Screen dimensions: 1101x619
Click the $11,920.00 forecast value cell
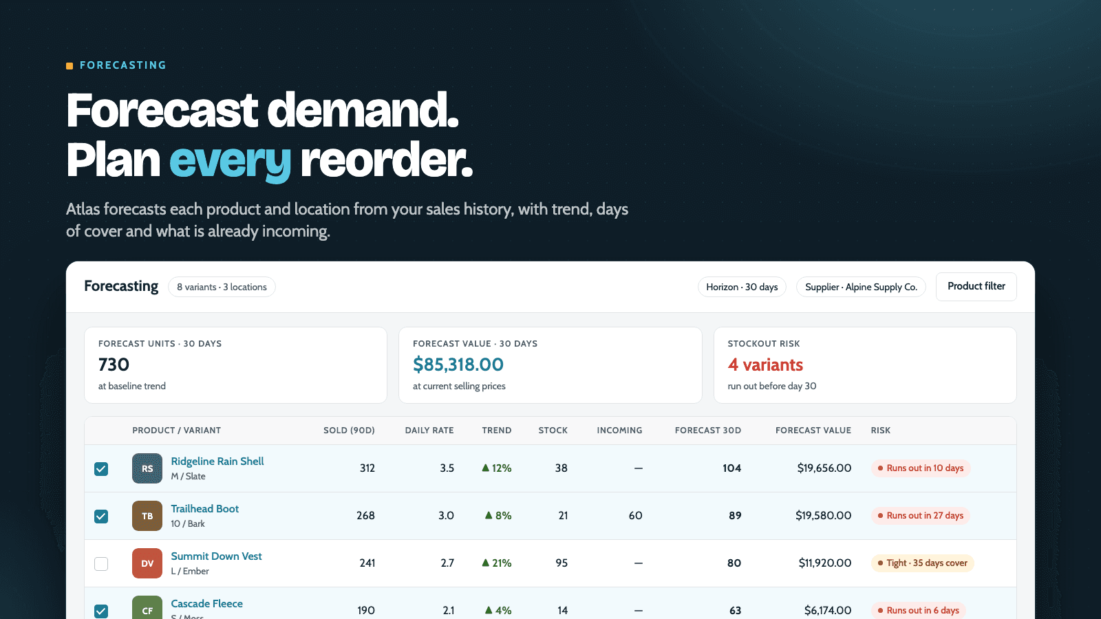[x=825, y=563]
